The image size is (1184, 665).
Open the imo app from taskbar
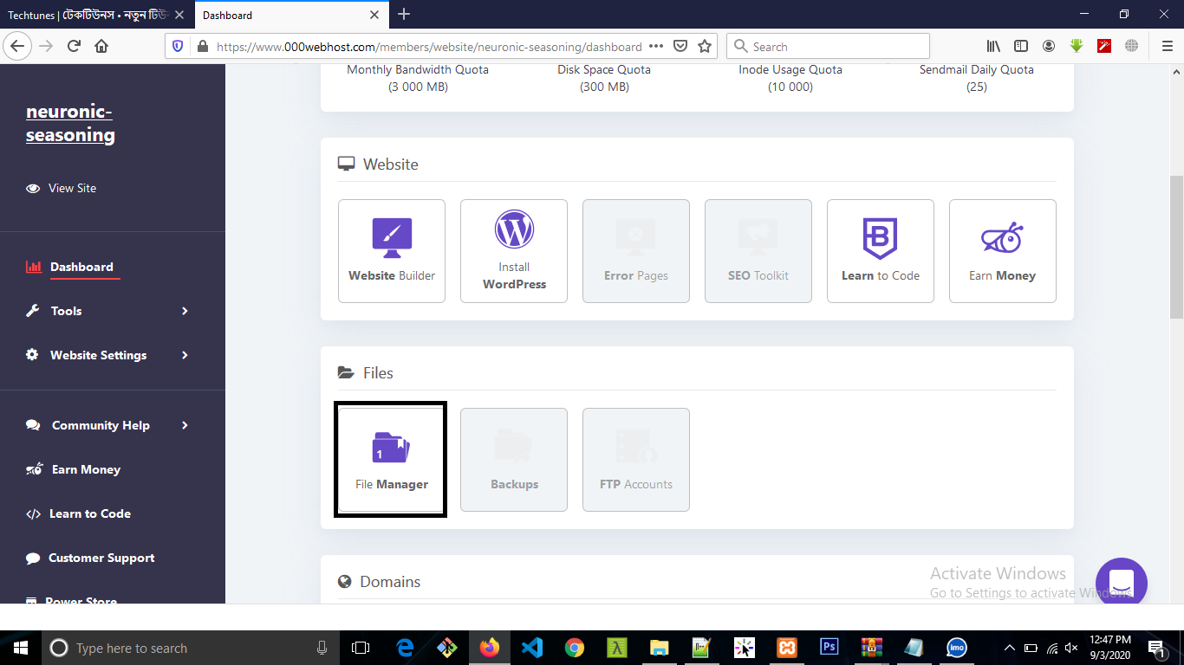(x=957, y=648)
